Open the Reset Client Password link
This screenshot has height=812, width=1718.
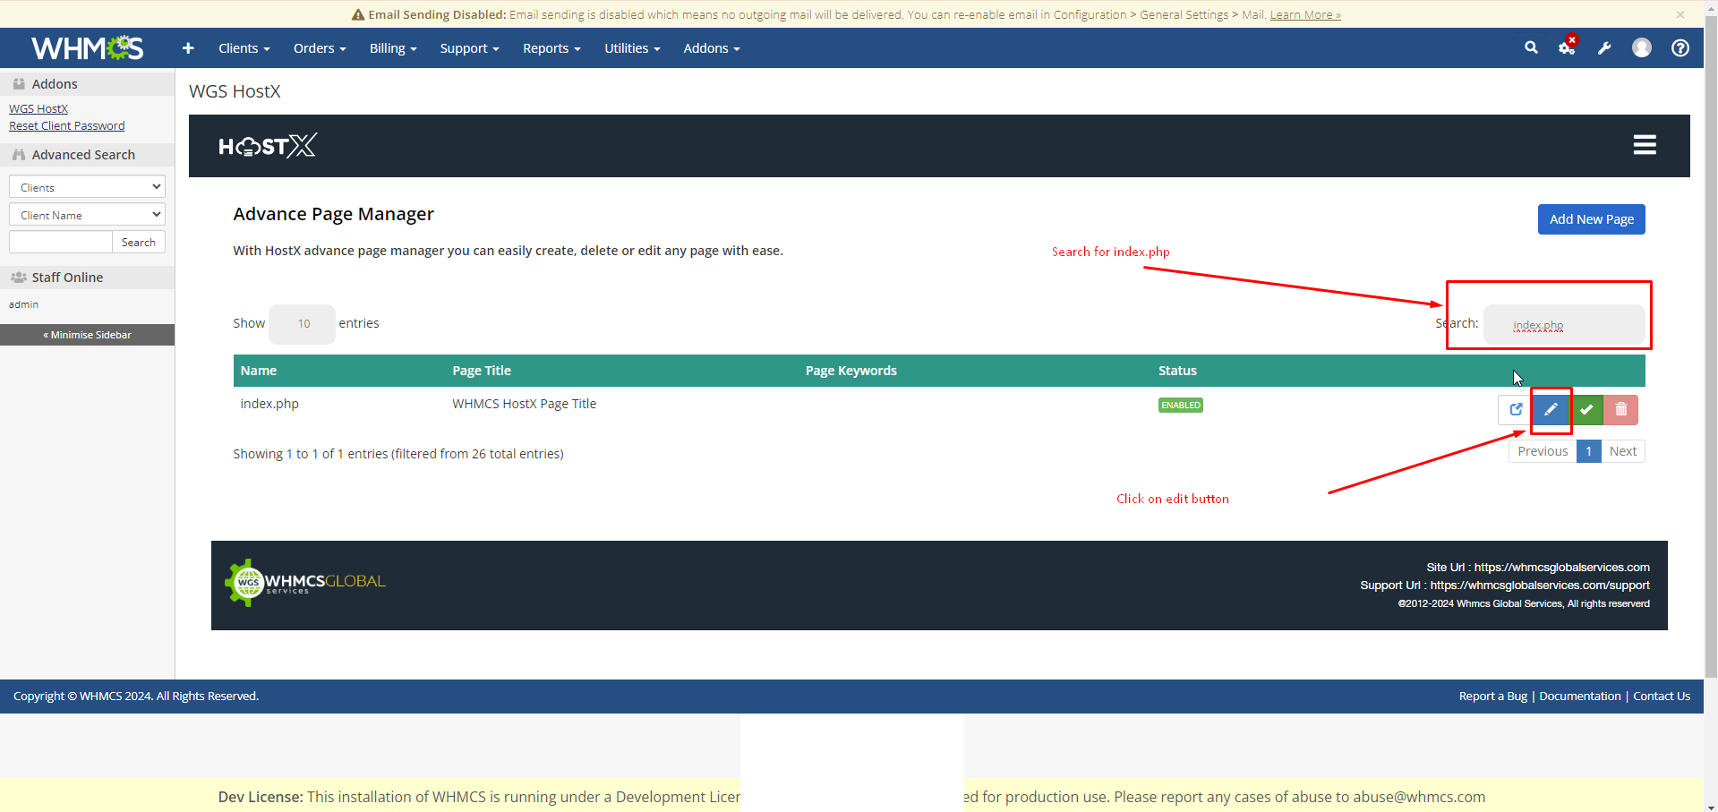click(x=67, y=126)
